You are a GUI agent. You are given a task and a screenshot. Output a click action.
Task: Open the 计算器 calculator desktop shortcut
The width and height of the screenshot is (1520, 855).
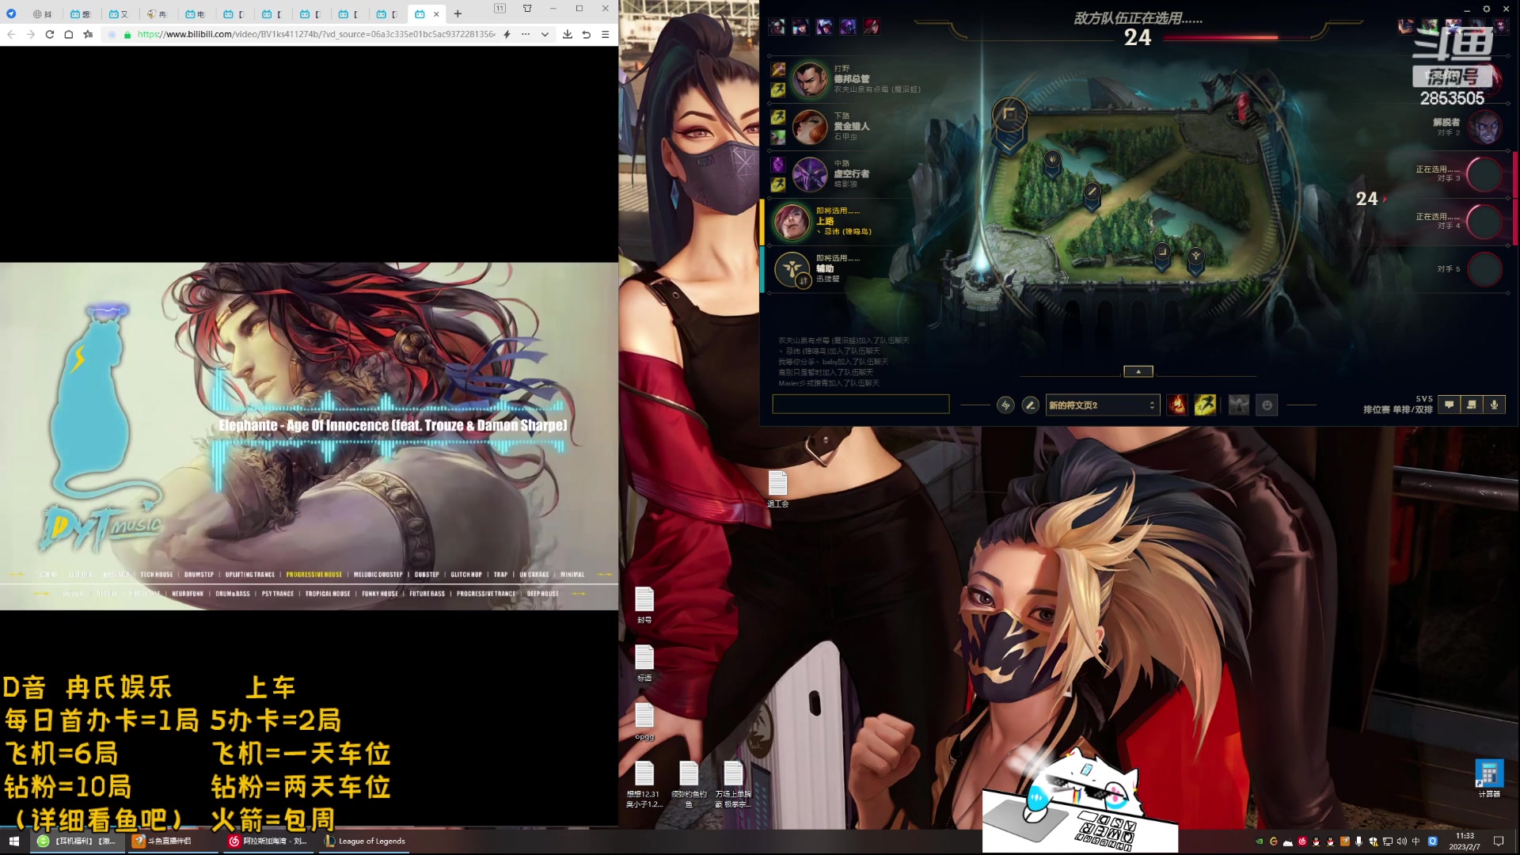point(1488,779)
